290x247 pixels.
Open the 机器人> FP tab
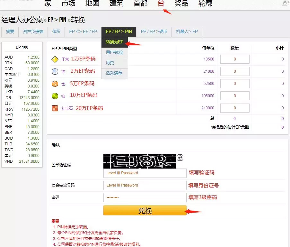coord(187,32)
